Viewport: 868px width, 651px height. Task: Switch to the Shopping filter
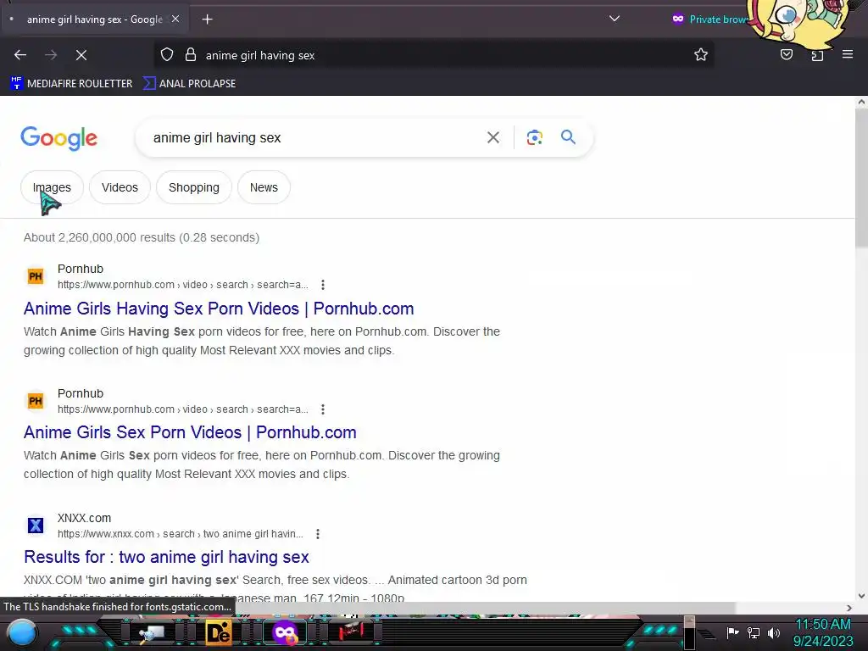pyautogui.click(x=194, y=187)
